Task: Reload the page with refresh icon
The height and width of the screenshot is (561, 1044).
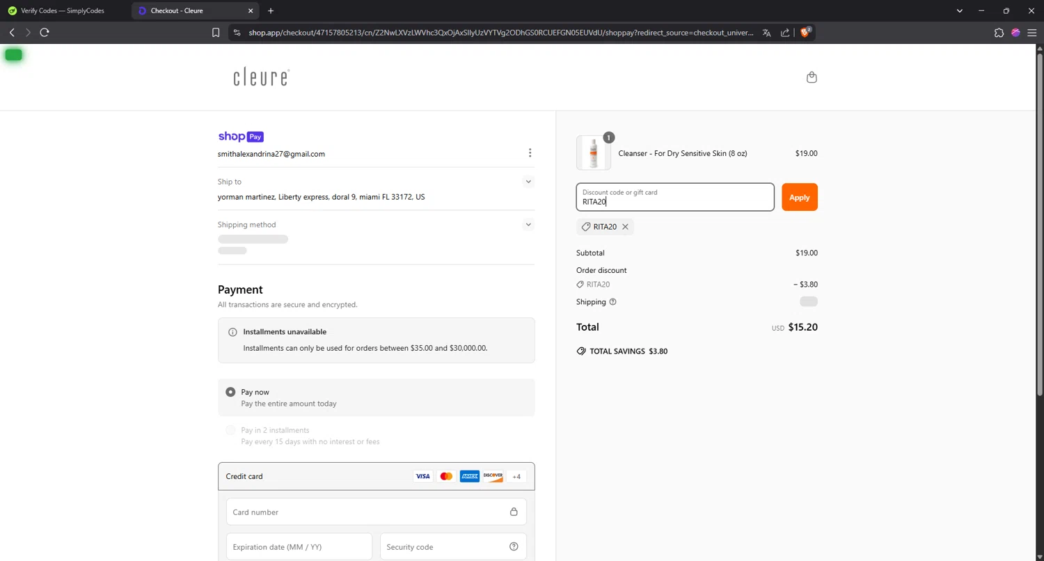Action: coord(45,33)
